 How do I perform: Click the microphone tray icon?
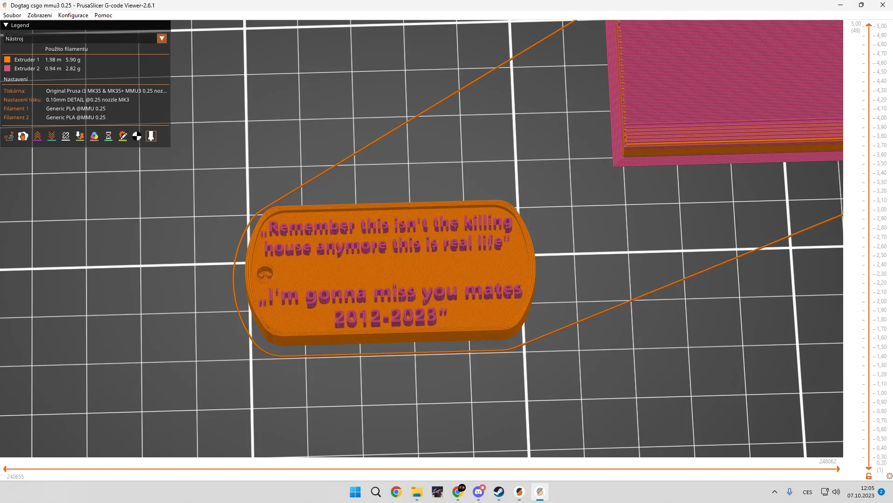pos(790,492)
